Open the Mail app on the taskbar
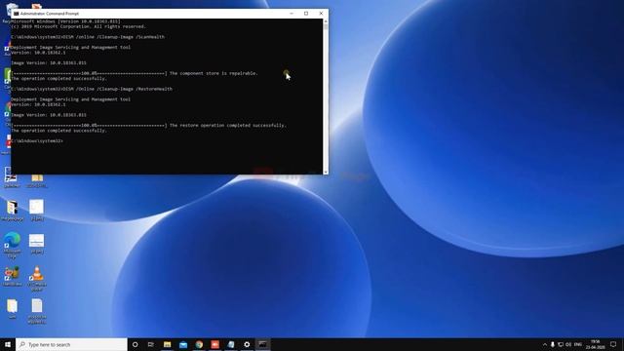Viewport: 624px width, 351px height. pyautogui.click(x=183, y=344)
